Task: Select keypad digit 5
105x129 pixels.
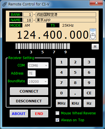Action: 75,72
